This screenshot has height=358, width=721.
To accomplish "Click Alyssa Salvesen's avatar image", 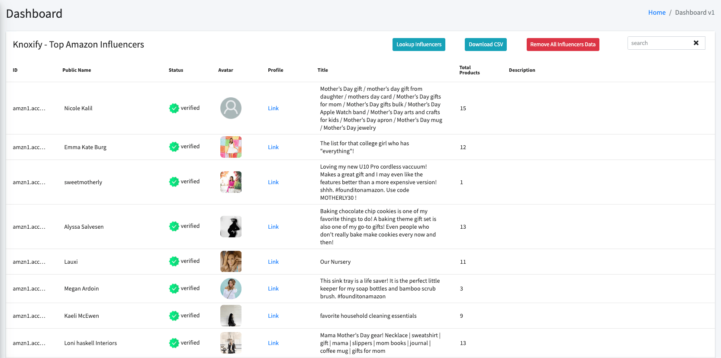I will pyautogui.click(x=231, y=227).
